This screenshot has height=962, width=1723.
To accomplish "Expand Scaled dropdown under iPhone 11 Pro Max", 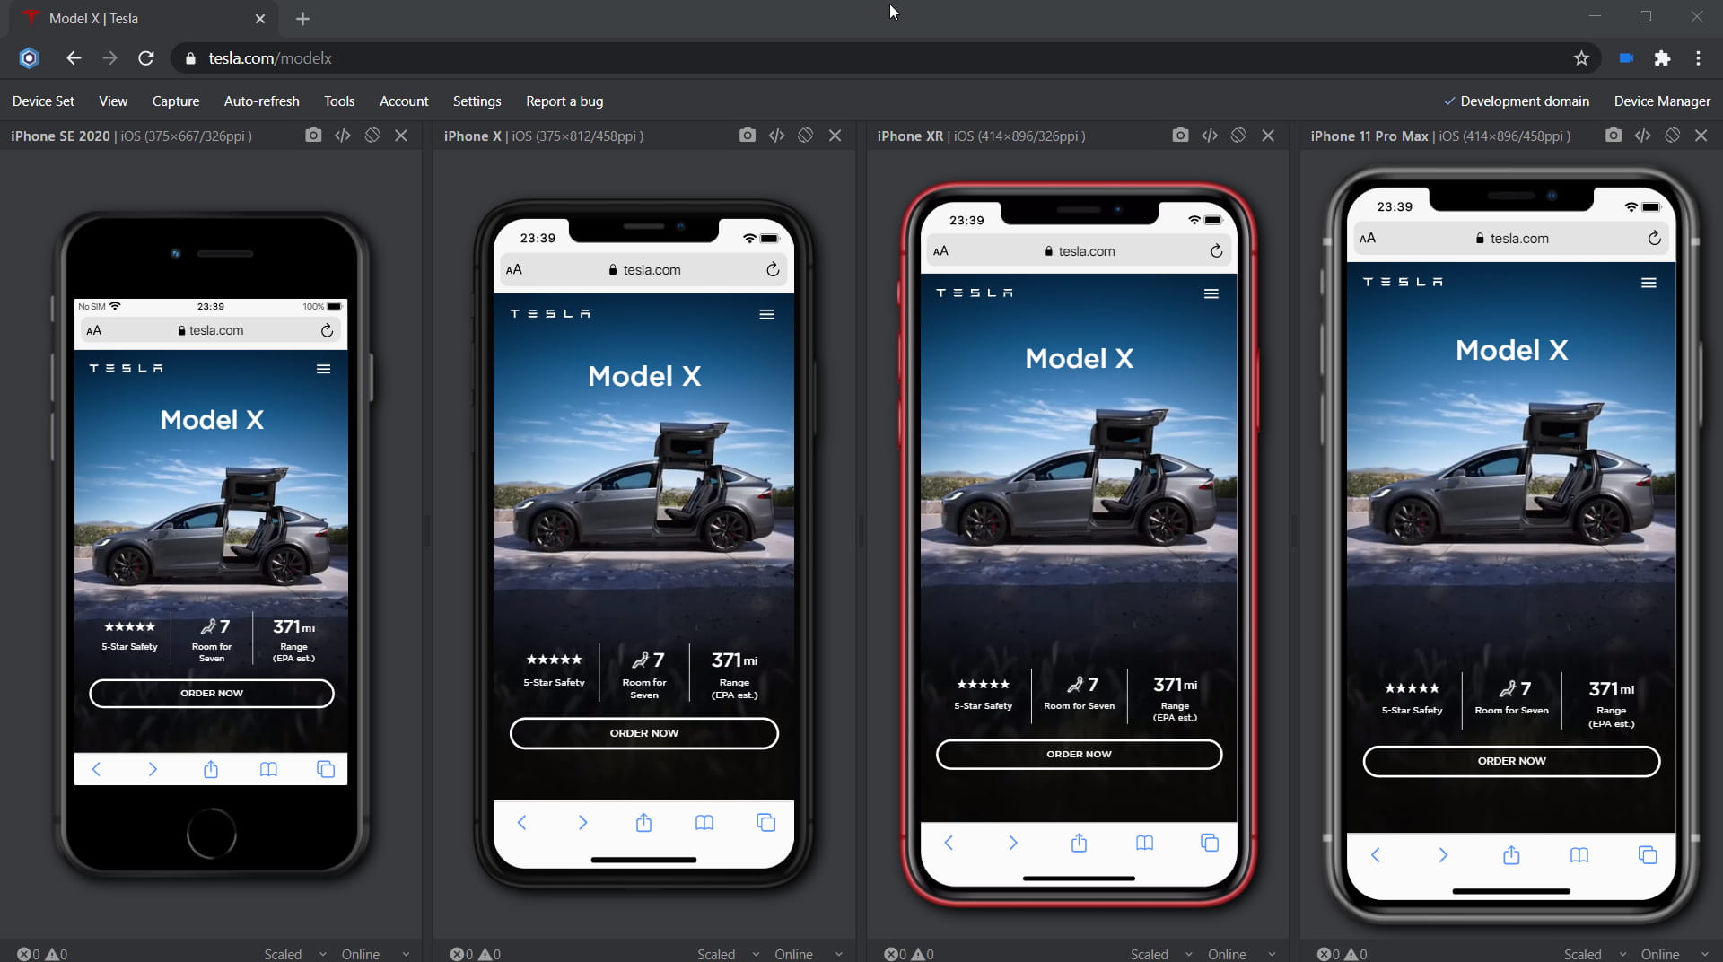I will coord(1596,954).
